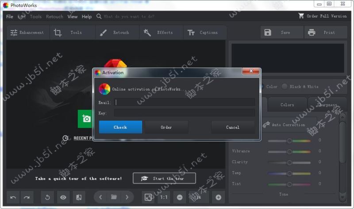The image size is (354, 209).
Task: Click the reset rotate icon
Action: (x=47, y=197)
